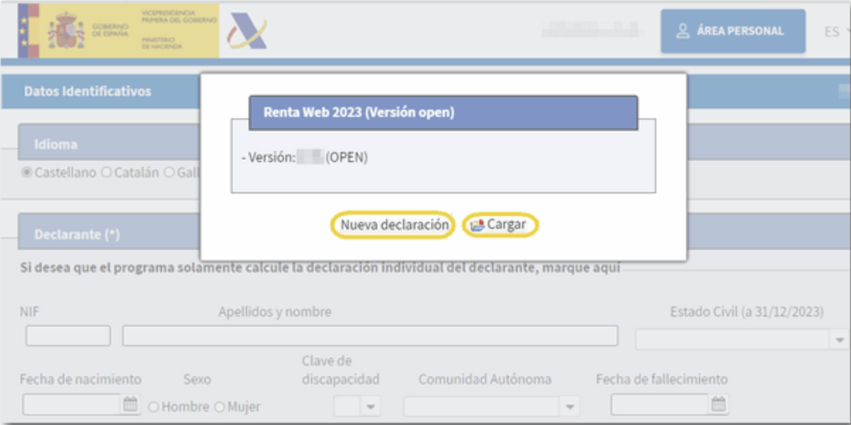
Task: Open the calendar picker for Fecha de nacimiento
Action: pos(131,405)
